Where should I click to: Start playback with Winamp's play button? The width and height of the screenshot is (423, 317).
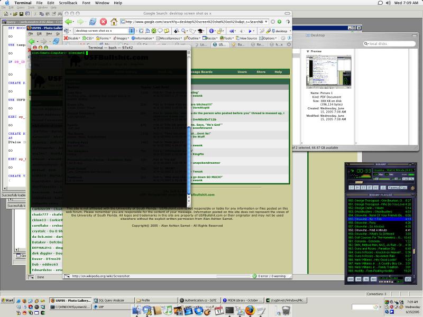tap(358, 188)
